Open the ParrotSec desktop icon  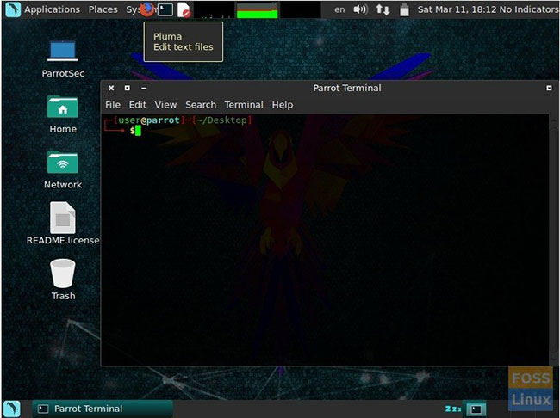click(63, 58)
